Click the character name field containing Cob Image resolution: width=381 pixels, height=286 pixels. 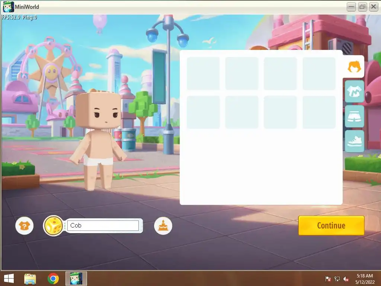[103, 226]
